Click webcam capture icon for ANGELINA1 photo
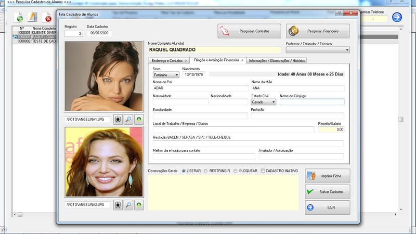 click(x=118, y=120)
